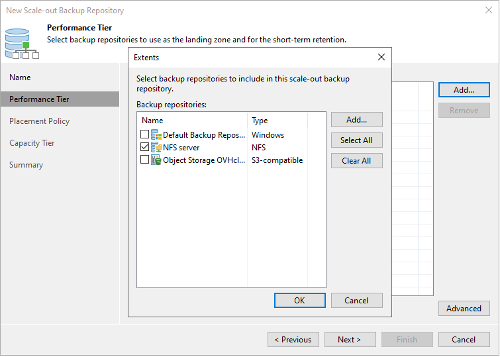The height and width of the screenshot is (357, 500).
Task: Check the Default Backup Repository checkbox
Action: click(145, 135)
